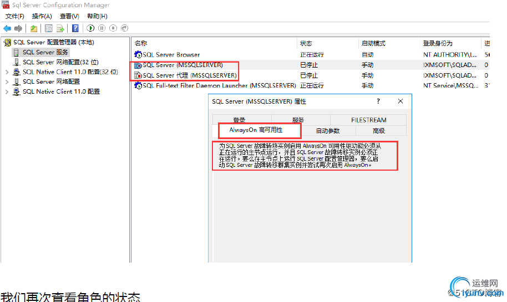
Task: Click the Up one level folder icon
Action: pos(34,28)
